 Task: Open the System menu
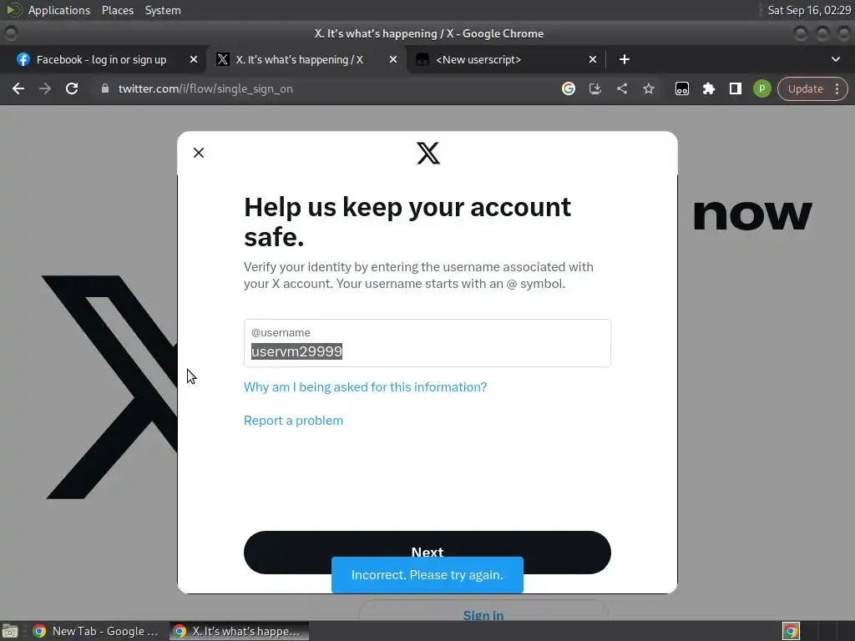(163, 10)
